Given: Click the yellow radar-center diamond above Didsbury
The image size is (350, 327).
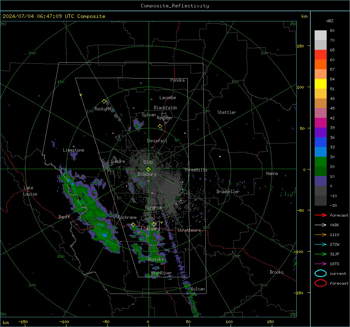Looking at the screenshot, I should [x=148, y=170].
